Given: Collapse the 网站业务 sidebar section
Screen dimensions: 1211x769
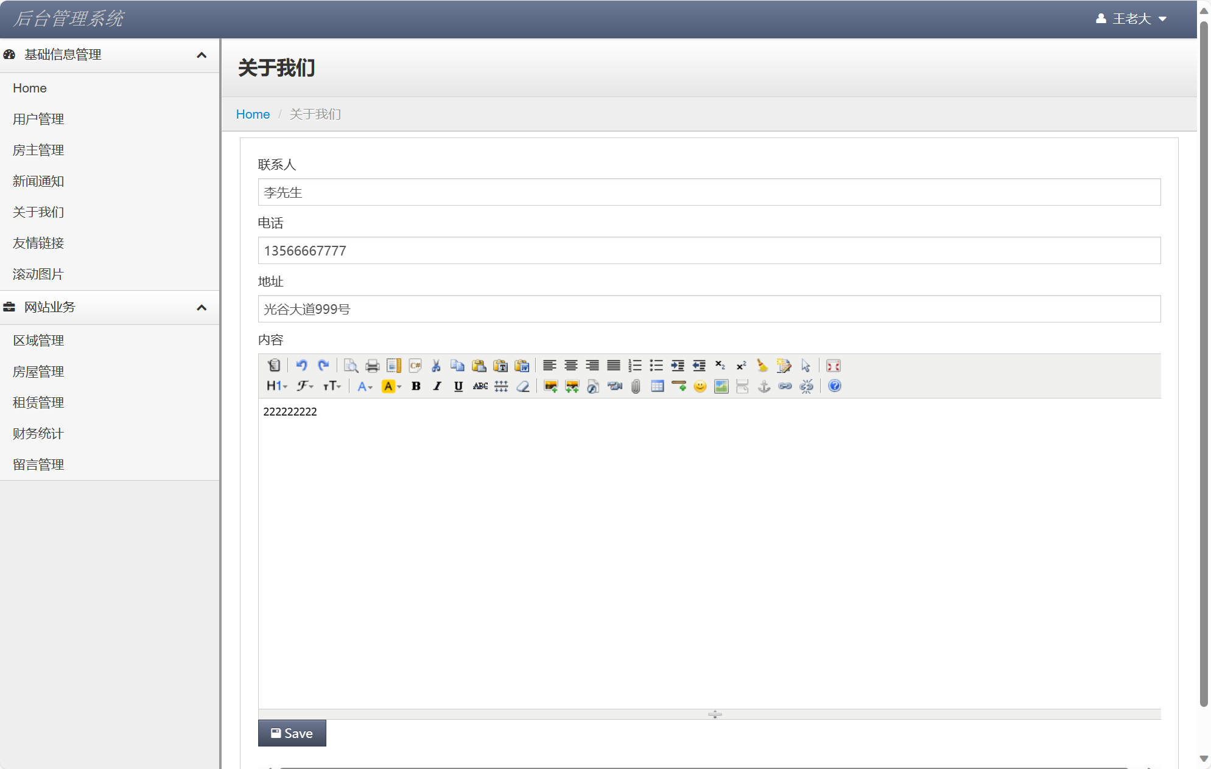Looking at the screenshot, I should [x=202, y=307].
